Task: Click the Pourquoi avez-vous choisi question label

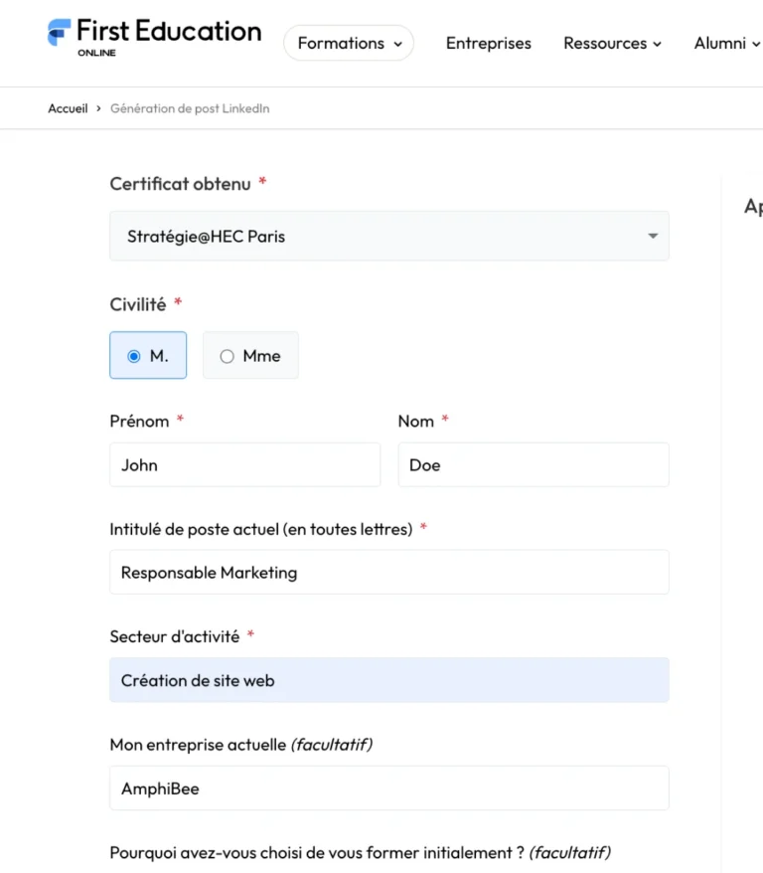Action: [360, 852]
